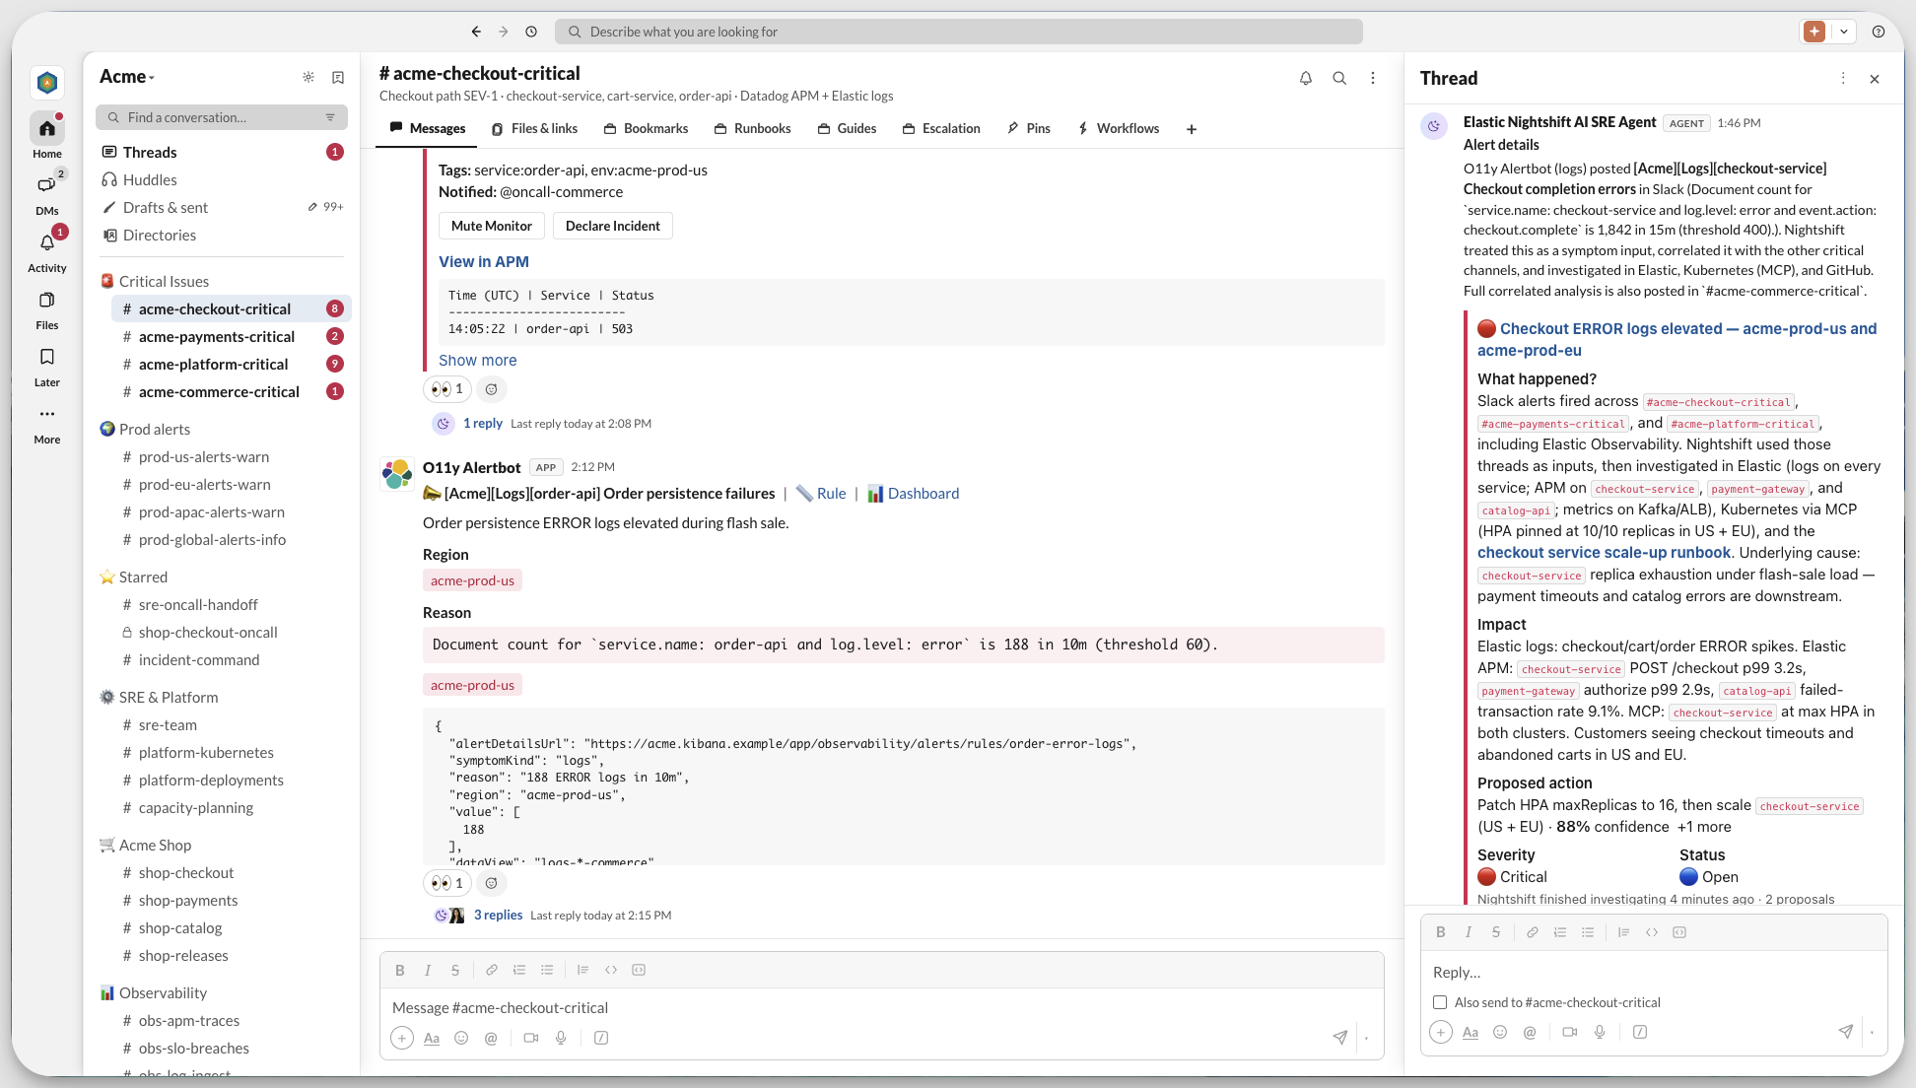This screenshot has width=1916, height=1088.
Task: Click the Mute Monitor button
Action: point(491,226)
